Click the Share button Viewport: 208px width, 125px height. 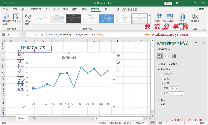click(x=200, y=9)
